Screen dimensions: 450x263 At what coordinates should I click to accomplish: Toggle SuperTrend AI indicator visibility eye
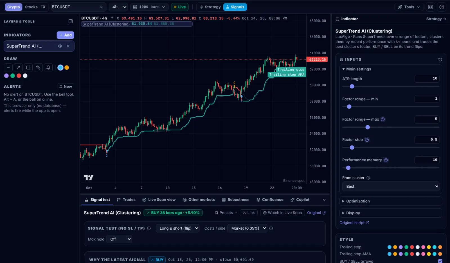tap(60, 46)
